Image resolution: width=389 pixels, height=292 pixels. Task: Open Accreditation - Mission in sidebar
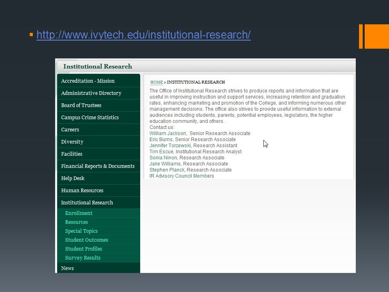click(x=98, y=81)
